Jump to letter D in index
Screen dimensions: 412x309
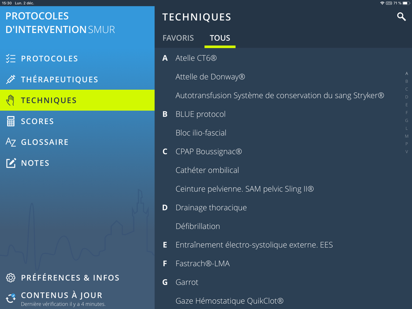coord(407,97)
